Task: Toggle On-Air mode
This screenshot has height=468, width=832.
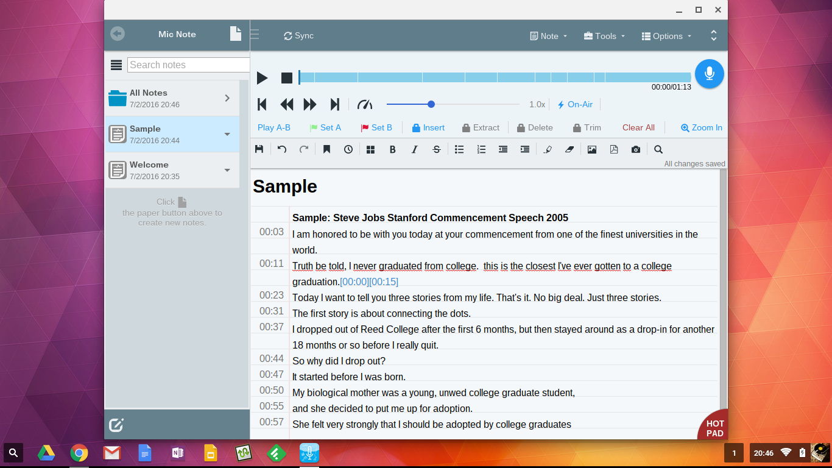Action: coord(575,104)
